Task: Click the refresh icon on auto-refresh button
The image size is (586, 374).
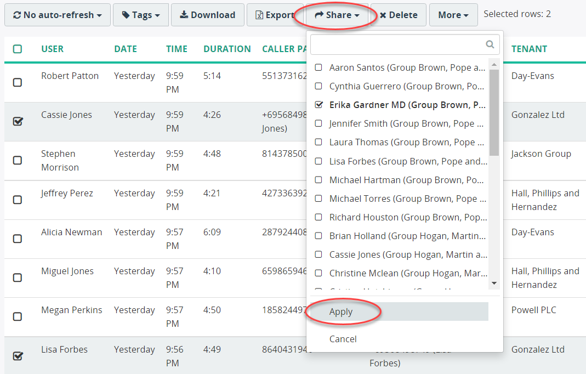Action: click(x=17, y=15)
